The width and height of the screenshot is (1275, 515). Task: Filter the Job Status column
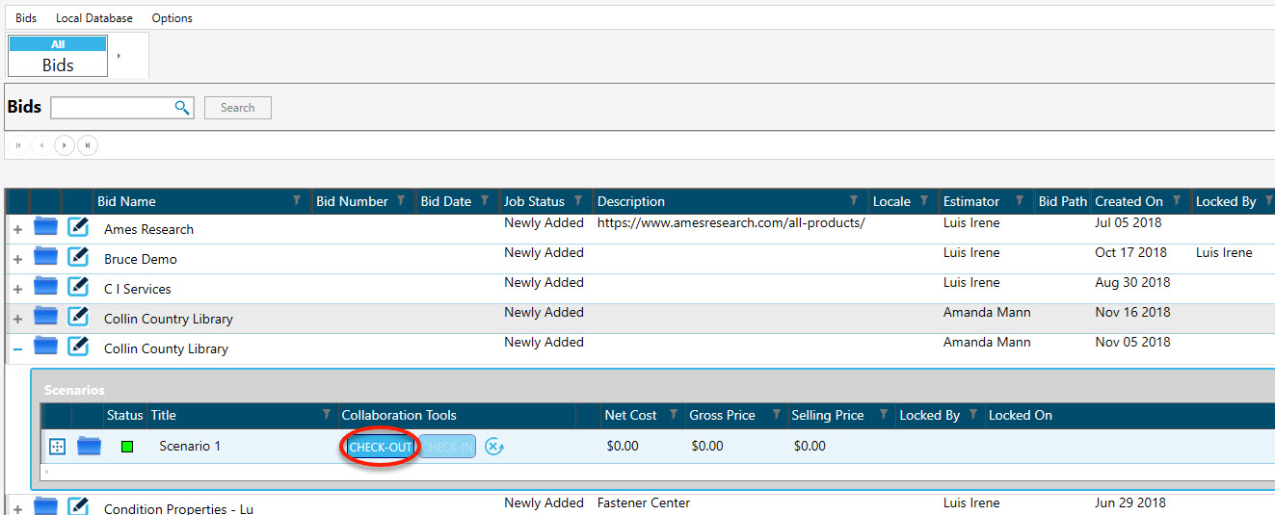tap(578, 201)
